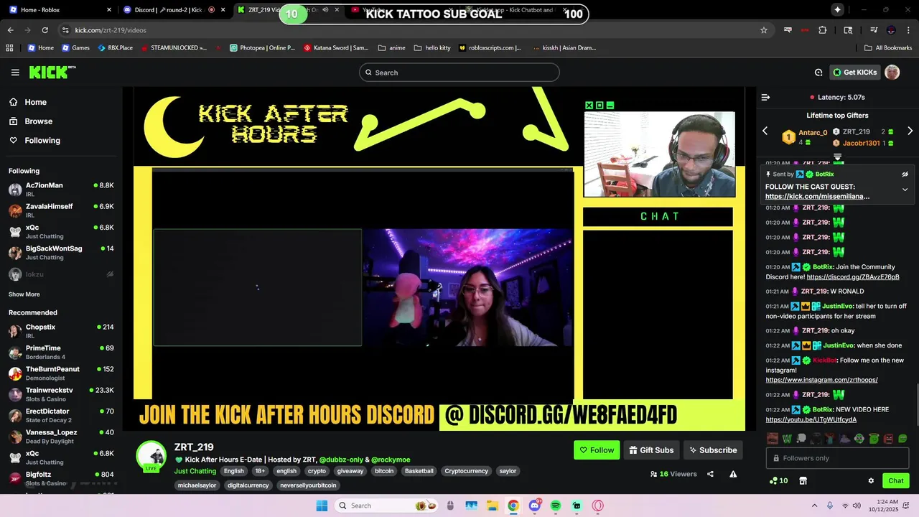Focus the Followers only chat input
The image size is (919, 517).
pos(837,458)
